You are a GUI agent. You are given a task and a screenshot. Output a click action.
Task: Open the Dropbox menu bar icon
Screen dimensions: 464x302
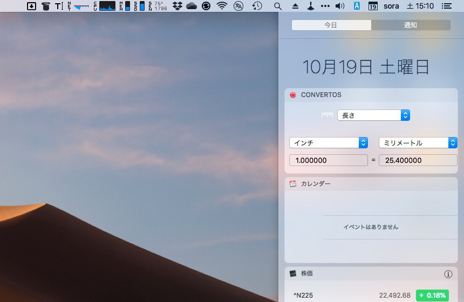pyautogui.click(x=178, y=6)
